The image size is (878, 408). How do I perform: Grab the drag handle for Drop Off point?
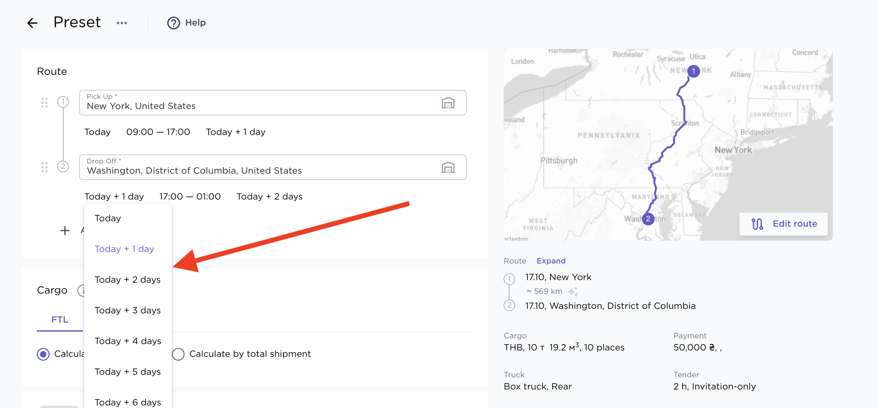pos(44,167)
